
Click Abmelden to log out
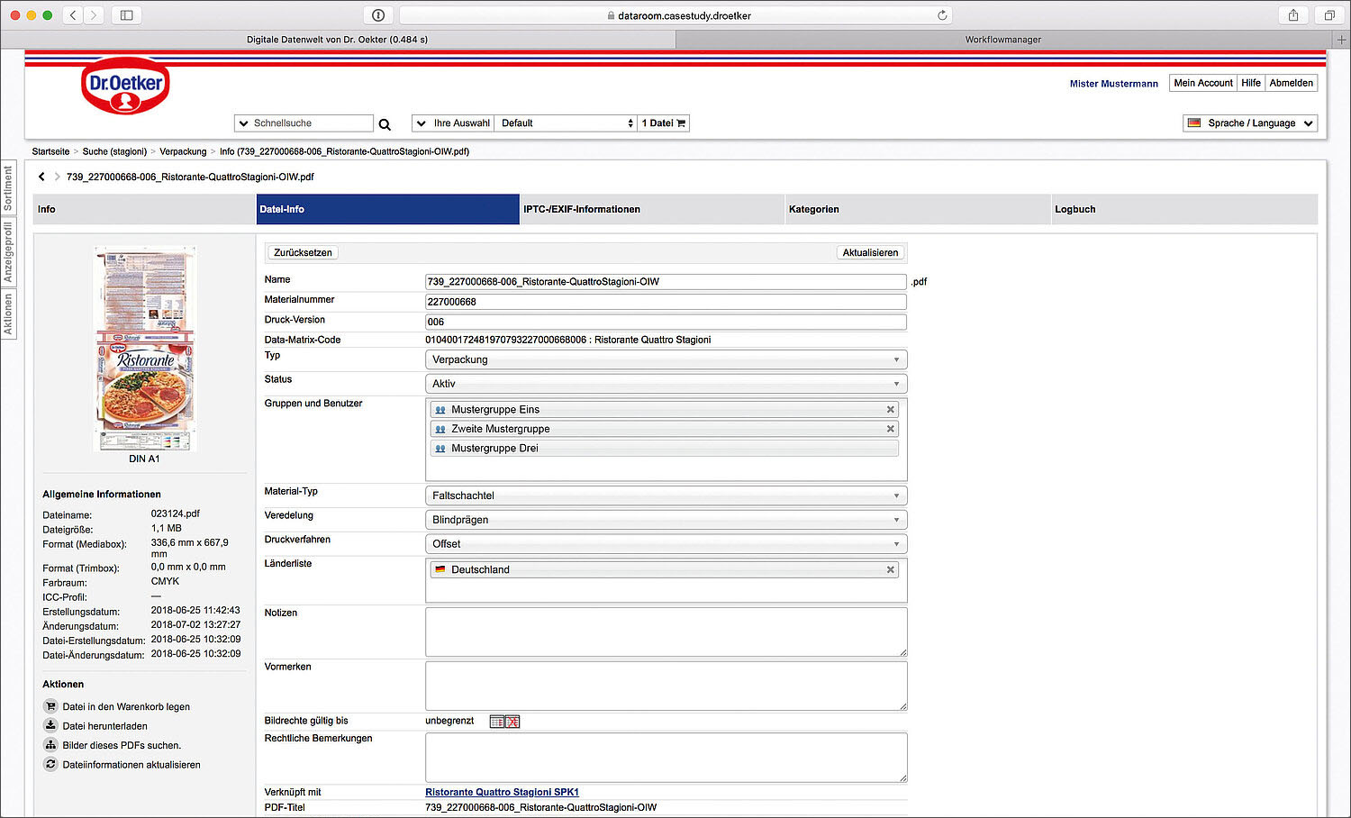[x=1292, y=83]
